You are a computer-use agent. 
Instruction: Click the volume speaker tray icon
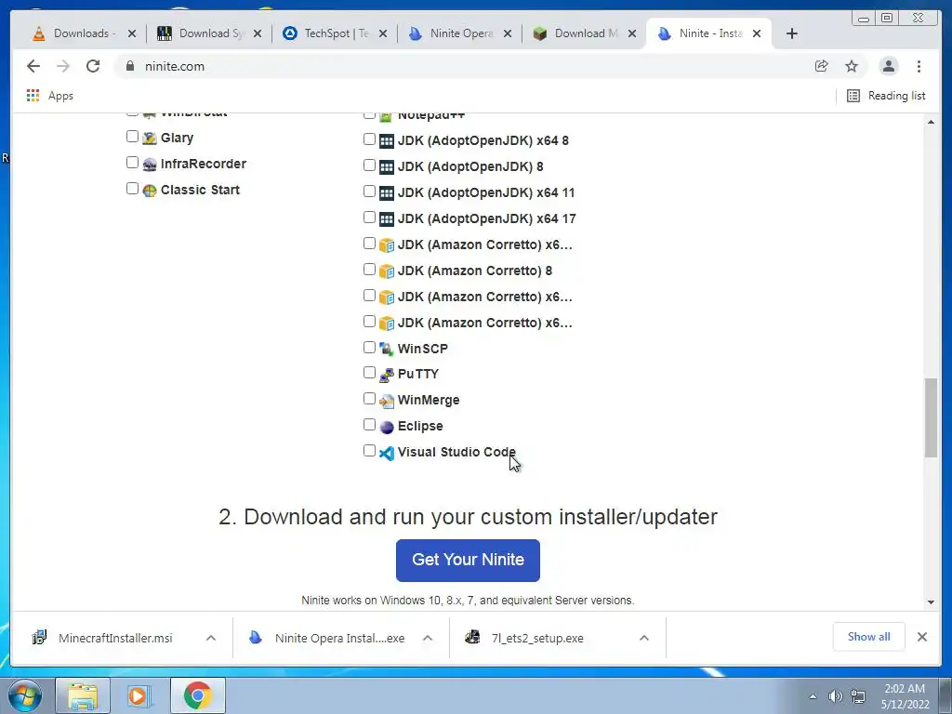[x=836, y=696]
